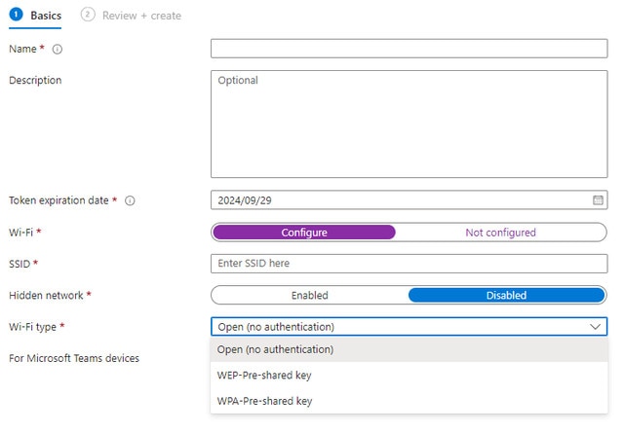Click the SSID input field
Image resolution: width=624 pixels, height=432 pixels.
pos(409,264)
